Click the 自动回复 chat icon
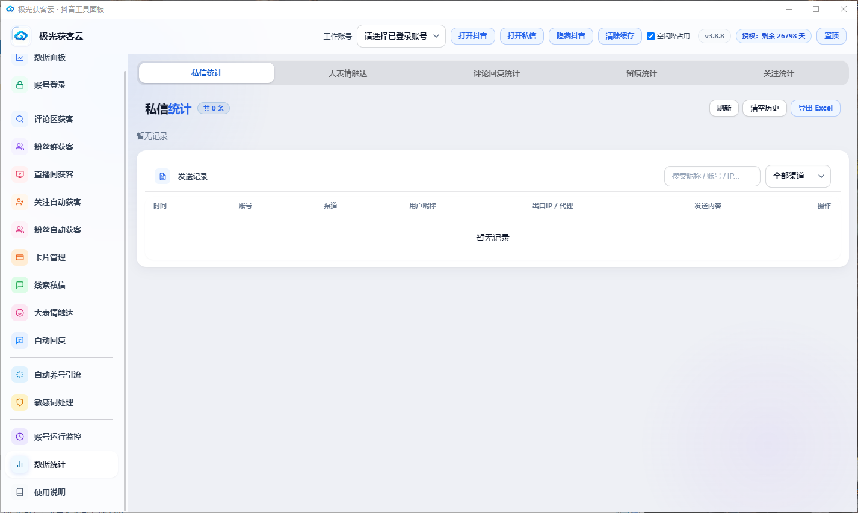The image size is (858, 513). click(x=20, y=340)
